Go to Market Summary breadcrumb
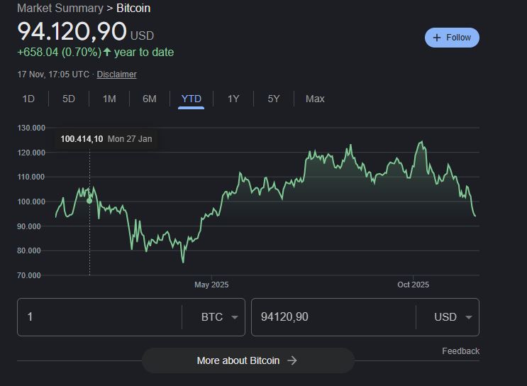The image size is (527, 386). pos(60,9)
